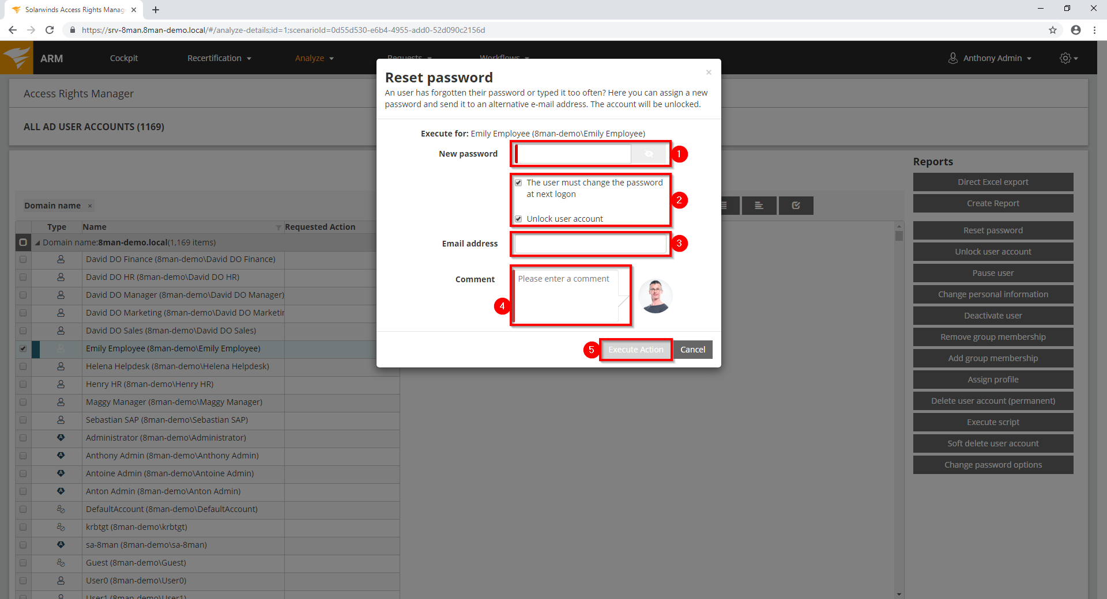This screenshot has height=599, width=1107.
Task: Open the Recertification dropdown menu
Action: pos(219,58)
